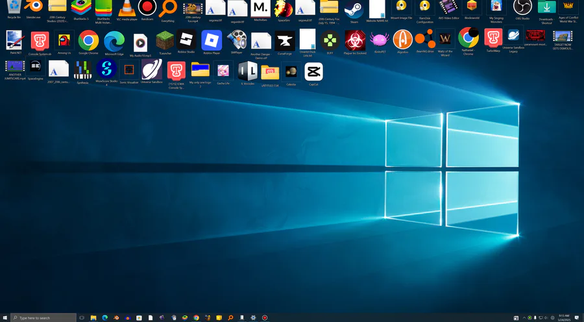Launch blender.exe from the desktop
This screenshot has width=584, height=322.
[34, 6]
